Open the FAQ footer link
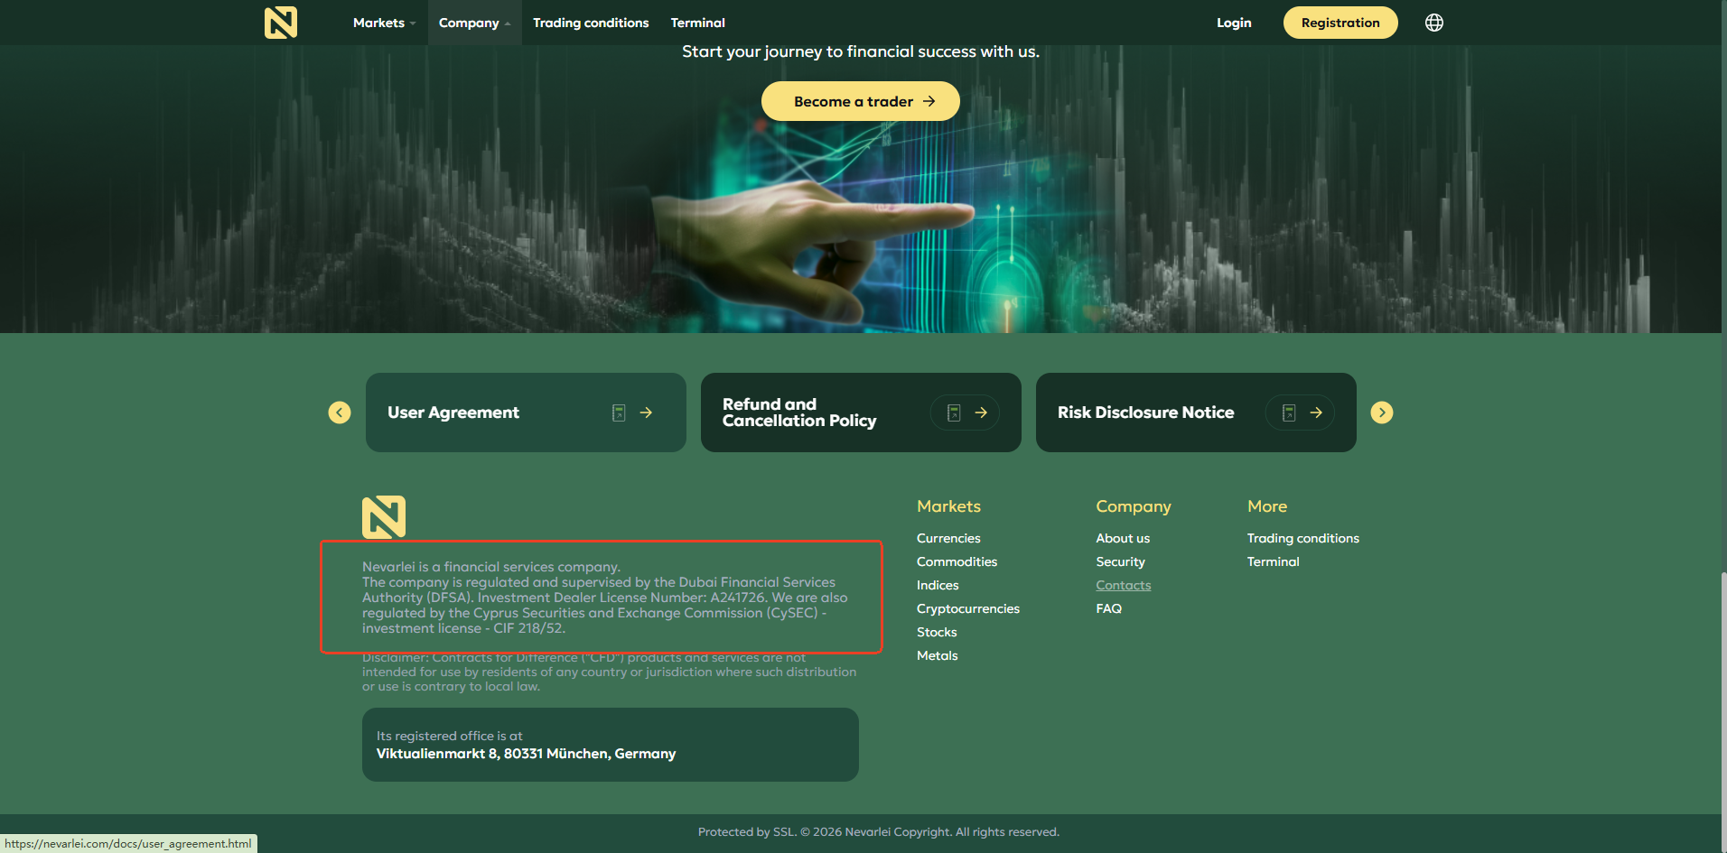The image size is (1727, 853). point(1108,608)
